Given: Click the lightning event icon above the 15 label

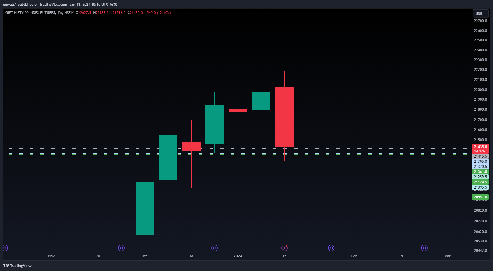Looking at the screenshot, I should [284, 248].
